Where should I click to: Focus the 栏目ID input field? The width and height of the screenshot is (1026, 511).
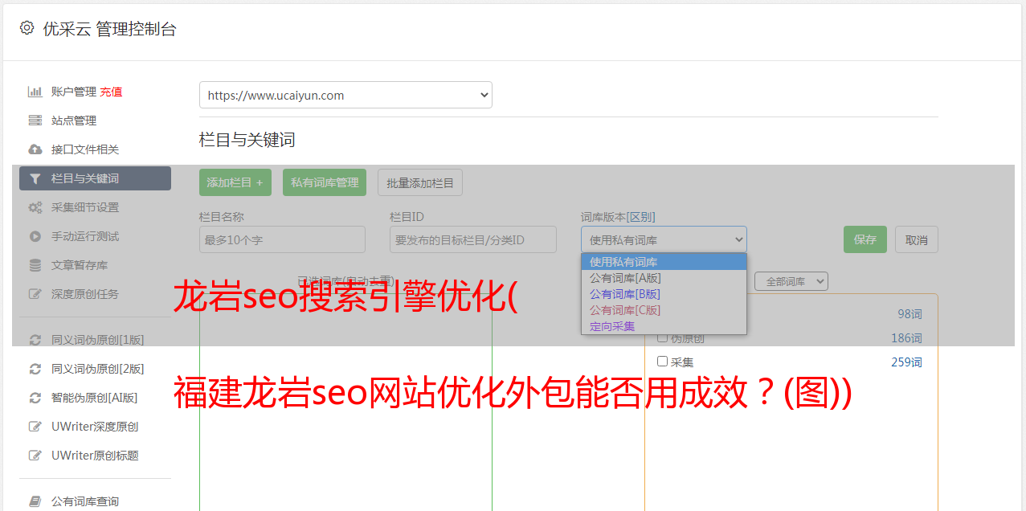[473, 239]
